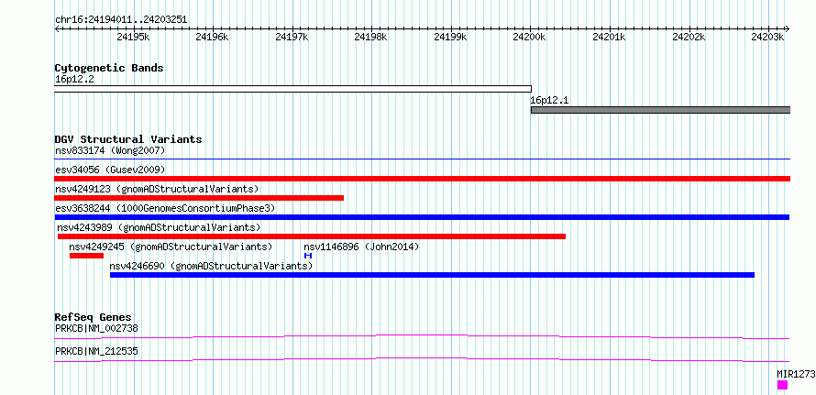Select the Cytogenetic Bands track title
Image resolution: width=816 pixels, height=395 pixels.
(109, 68)
